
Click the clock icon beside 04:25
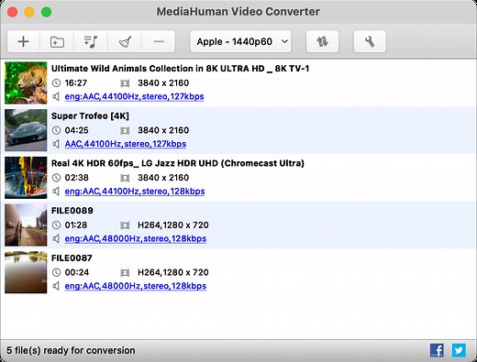[56, 130]
